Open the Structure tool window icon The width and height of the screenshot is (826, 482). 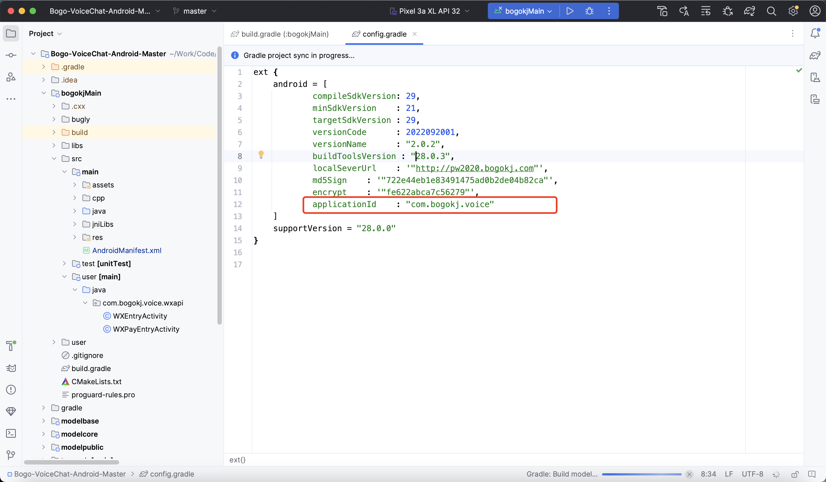(11, 77)
